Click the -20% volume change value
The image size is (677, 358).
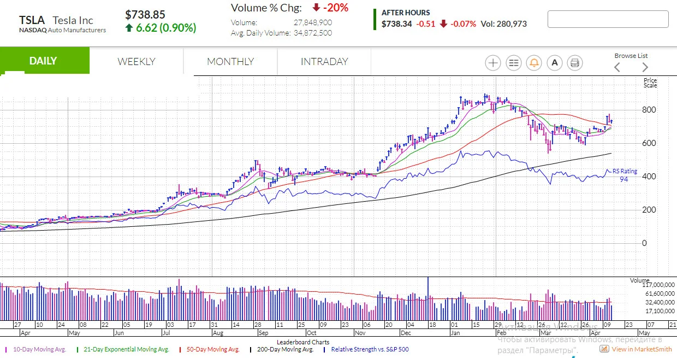click(x=335, y=8)
